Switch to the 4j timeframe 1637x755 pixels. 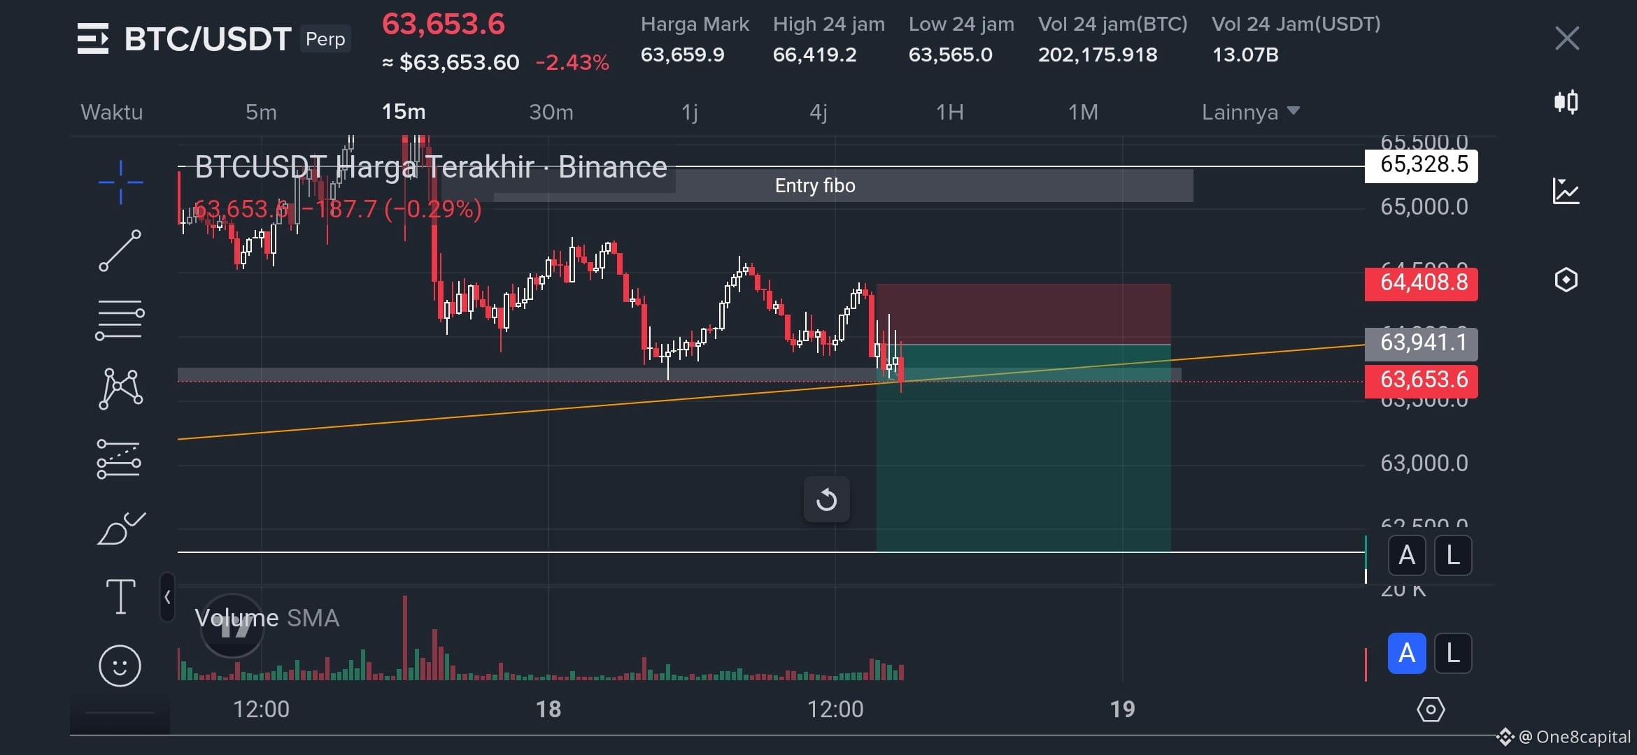point(818,112)
